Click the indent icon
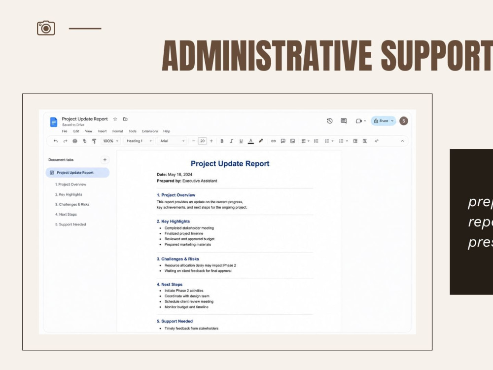This screenshot has height=370, width=493. coord(355,141)
